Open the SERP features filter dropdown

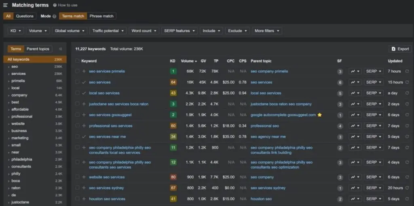180,31
